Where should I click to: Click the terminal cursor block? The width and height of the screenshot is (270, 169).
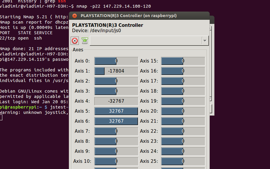pos(1,118)
